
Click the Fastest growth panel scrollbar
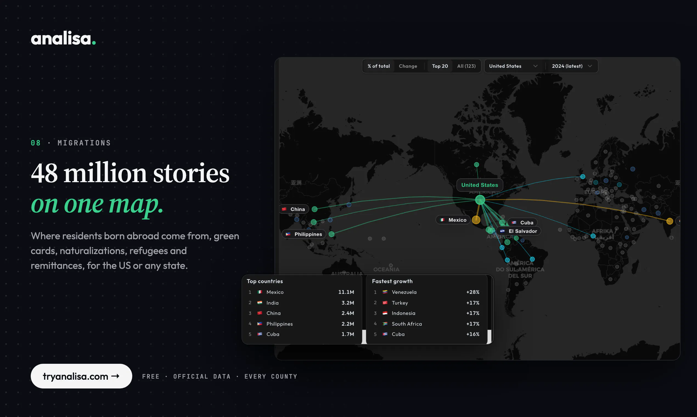(489, 337)
